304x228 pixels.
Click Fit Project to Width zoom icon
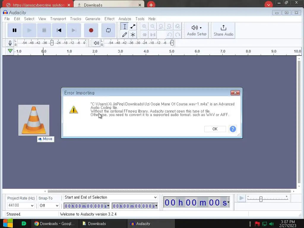click(x=169, y=26)
